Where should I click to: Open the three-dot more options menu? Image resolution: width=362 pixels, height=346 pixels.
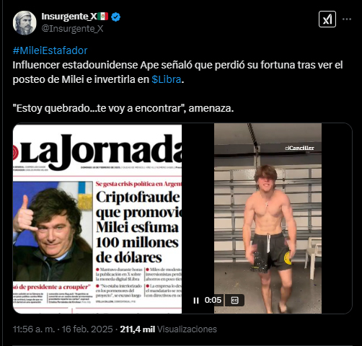347,19
